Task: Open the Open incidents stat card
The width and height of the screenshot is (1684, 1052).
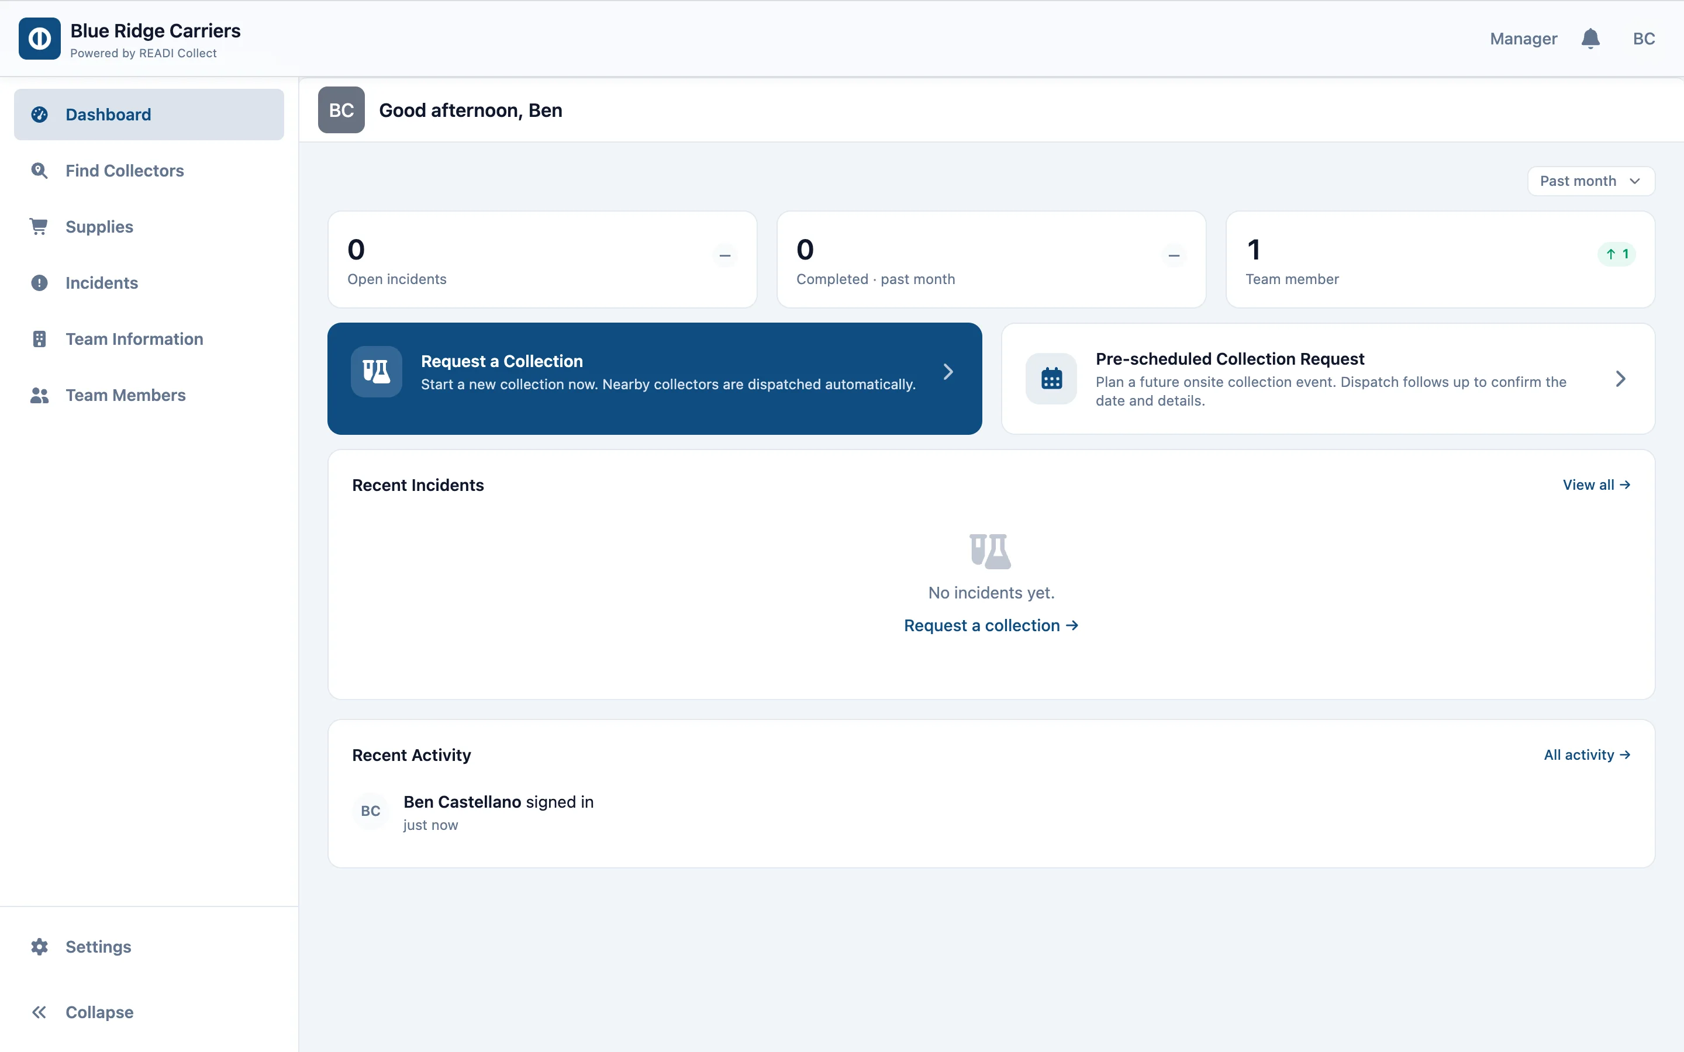Action: point(542,259)
